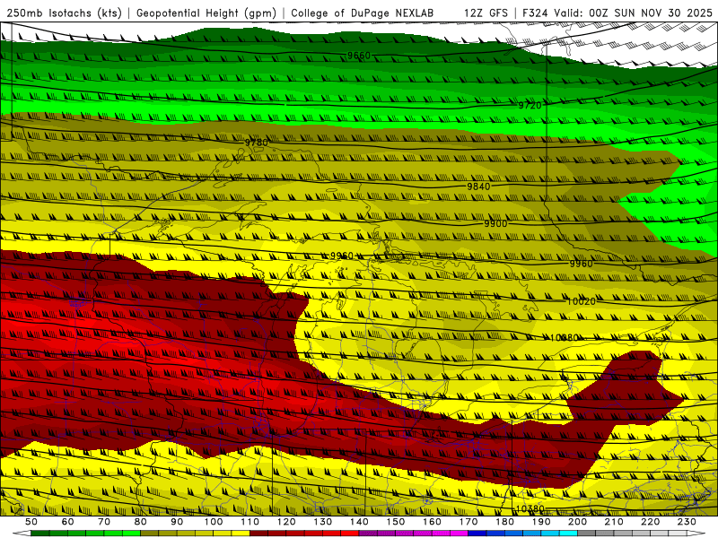Pick the 9840 height contour label
Image resolution: width=718 pixels, height=538 pixels.
pos(478,187)
